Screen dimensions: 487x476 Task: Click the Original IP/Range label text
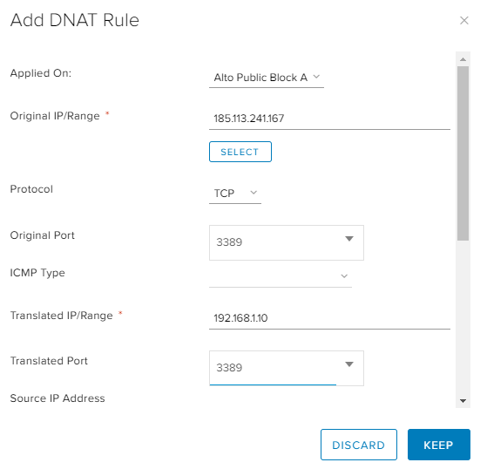click(55, 116)
